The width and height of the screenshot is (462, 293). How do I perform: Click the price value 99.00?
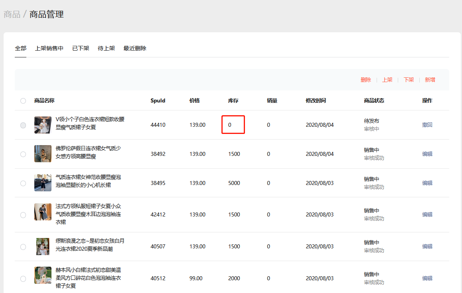point(196,278)
